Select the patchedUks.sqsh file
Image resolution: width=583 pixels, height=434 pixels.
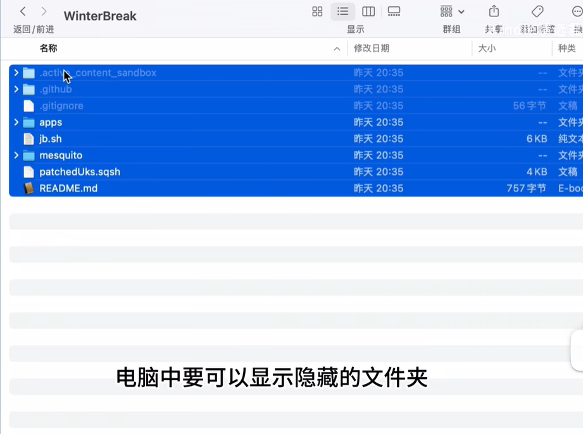pos(80,172)
